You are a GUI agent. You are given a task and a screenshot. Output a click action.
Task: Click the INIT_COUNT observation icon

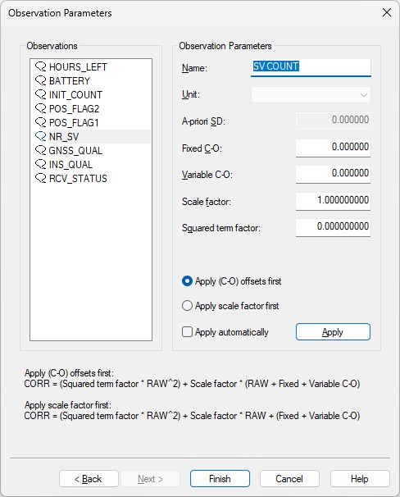[x=40, y=95]
